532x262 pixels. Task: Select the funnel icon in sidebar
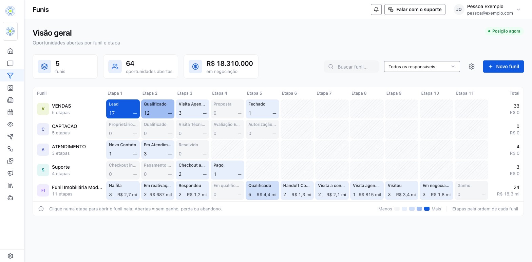pyautogui.click(x=11, y=75)
